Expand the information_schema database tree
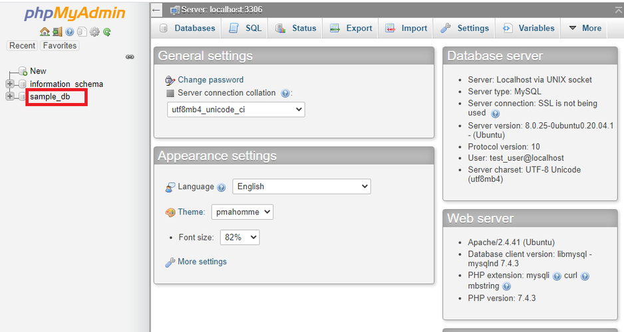This screenshot has height=332, width=624. click(x=10, y=84)
